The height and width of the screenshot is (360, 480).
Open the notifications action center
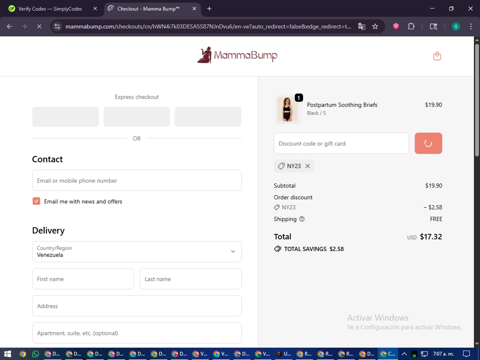467,354
